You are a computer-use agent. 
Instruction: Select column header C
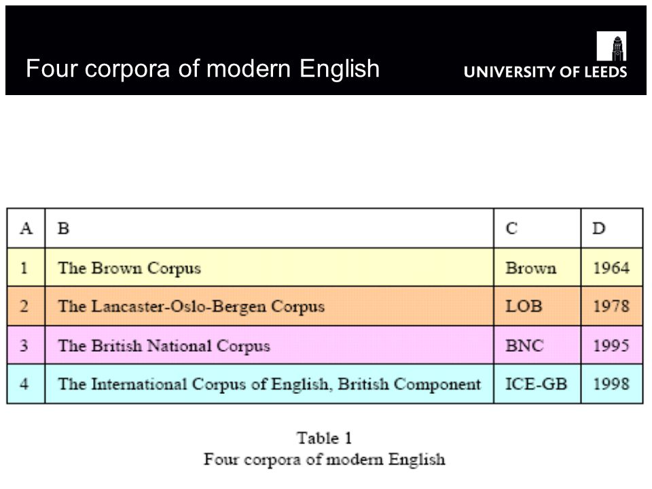click(x=537, y=228)
